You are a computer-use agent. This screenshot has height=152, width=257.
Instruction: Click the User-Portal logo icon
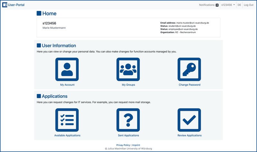coord(5,5)
